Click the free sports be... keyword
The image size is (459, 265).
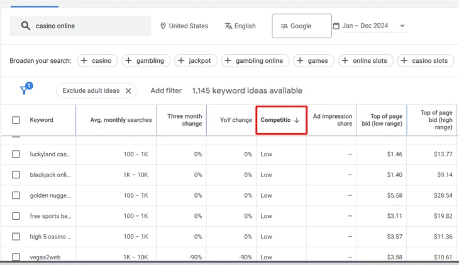pyautogui.click(x=50, y=216)
